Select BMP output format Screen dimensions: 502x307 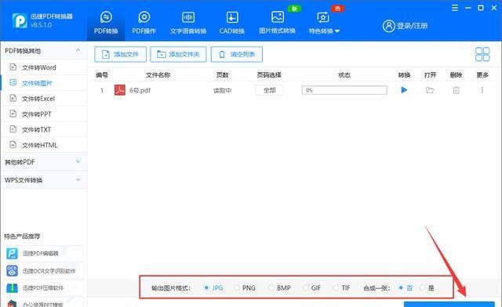279,288
